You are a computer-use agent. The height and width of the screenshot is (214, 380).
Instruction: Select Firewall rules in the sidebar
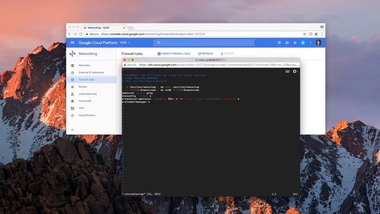click(x=86, y=80)
